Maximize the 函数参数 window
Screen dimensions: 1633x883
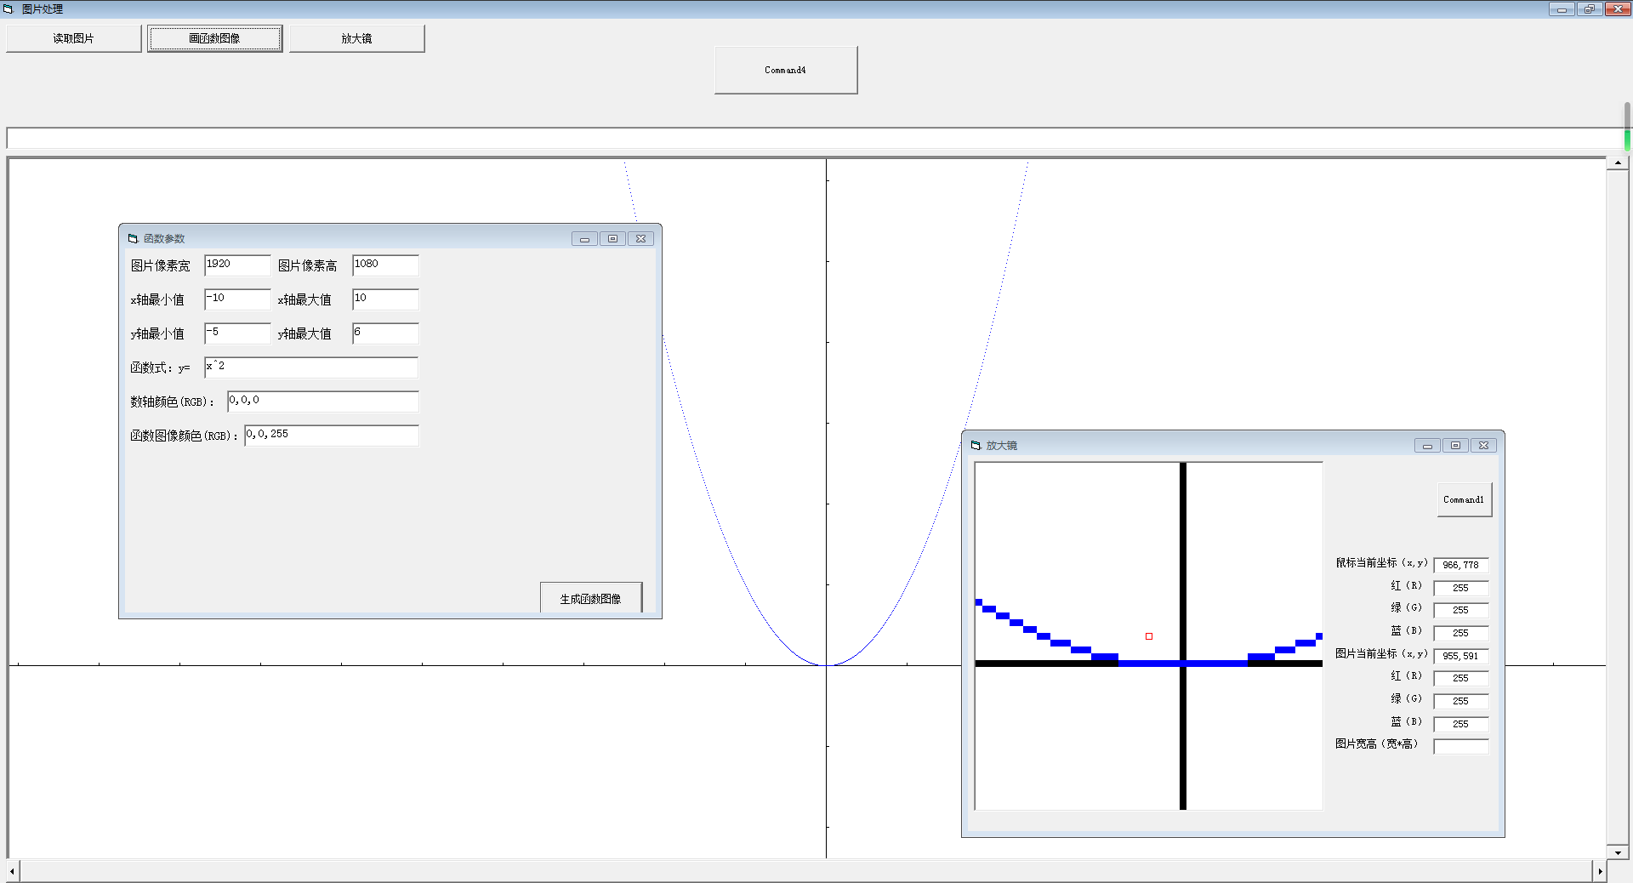(612, 239)
